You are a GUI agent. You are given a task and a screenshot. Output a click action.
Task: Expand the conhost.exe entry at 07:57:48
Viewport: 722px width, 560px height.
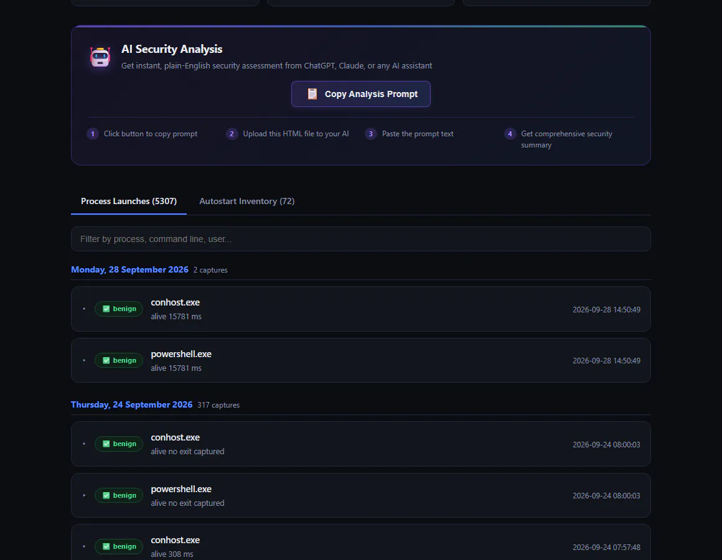[x=84, y=547]
